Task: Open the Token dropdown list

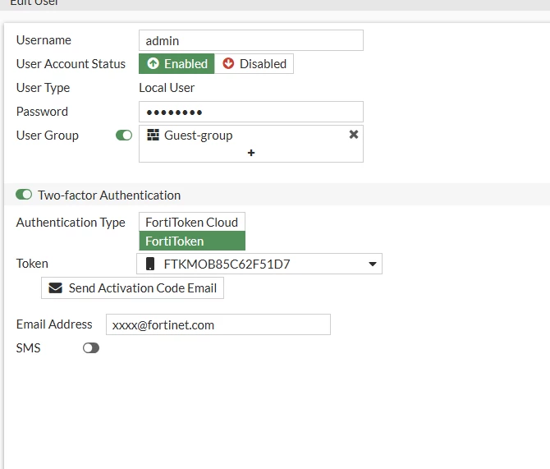Action: (259, 264)
